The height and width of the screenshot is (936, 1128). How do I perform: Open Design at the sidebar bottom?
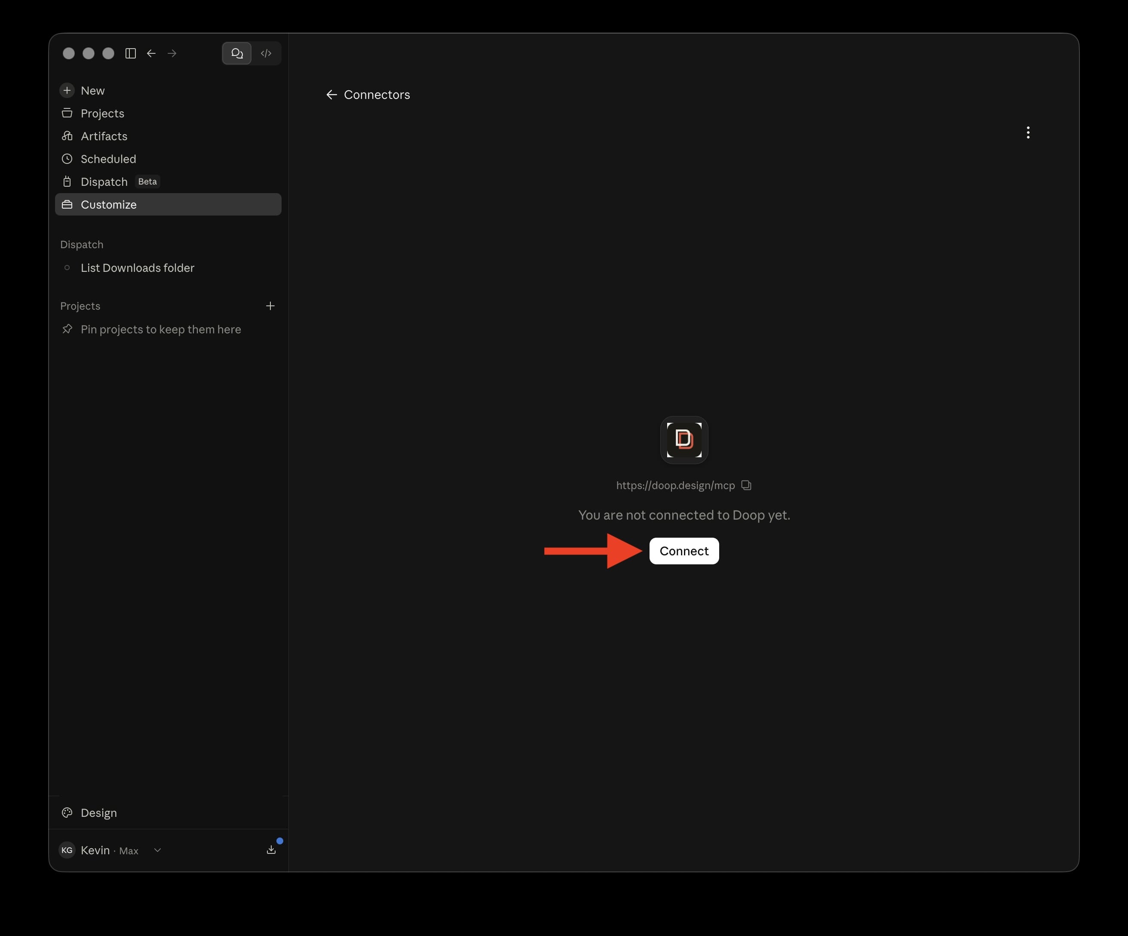click(x=168, y=813)
